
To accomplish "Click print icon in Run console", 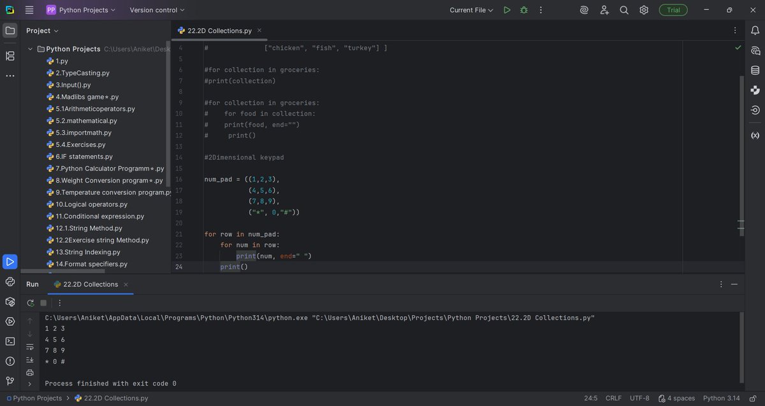I will [30, 372].
